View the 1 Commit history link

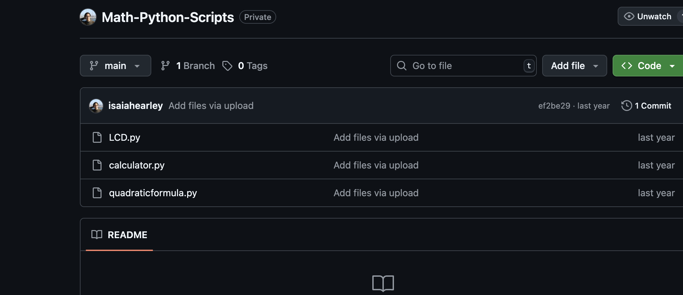click(652, 106)
